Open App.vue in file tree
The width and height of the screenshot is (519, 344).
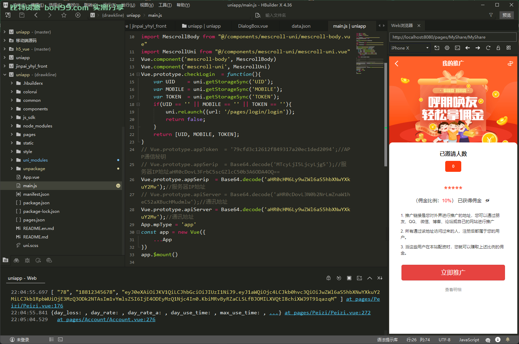(x=31, y=177)
